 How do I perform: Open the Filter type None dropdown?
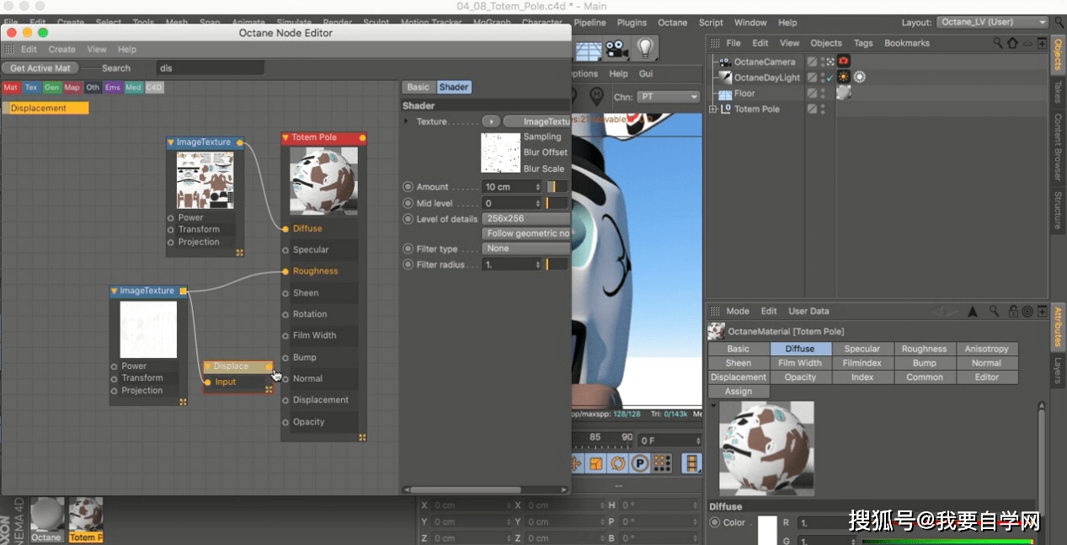click(x=527, y=248)
